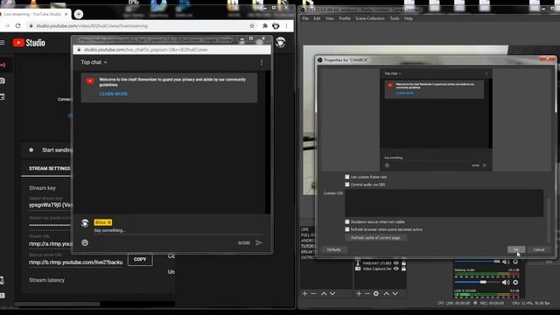Image resolution: width=560 pixels, height=315 pixels.
Task: Adjust the mixer volume slider above Desktop Audio
Action: (x=477, y=262)
